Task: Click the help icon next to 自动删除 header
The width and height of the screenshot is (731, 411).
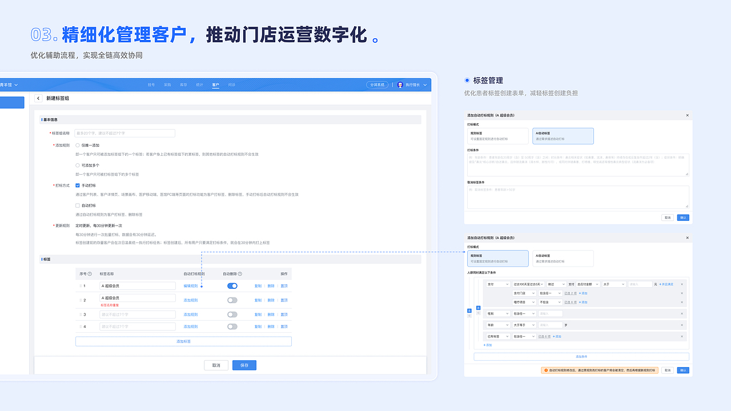Action: [240, 273]
